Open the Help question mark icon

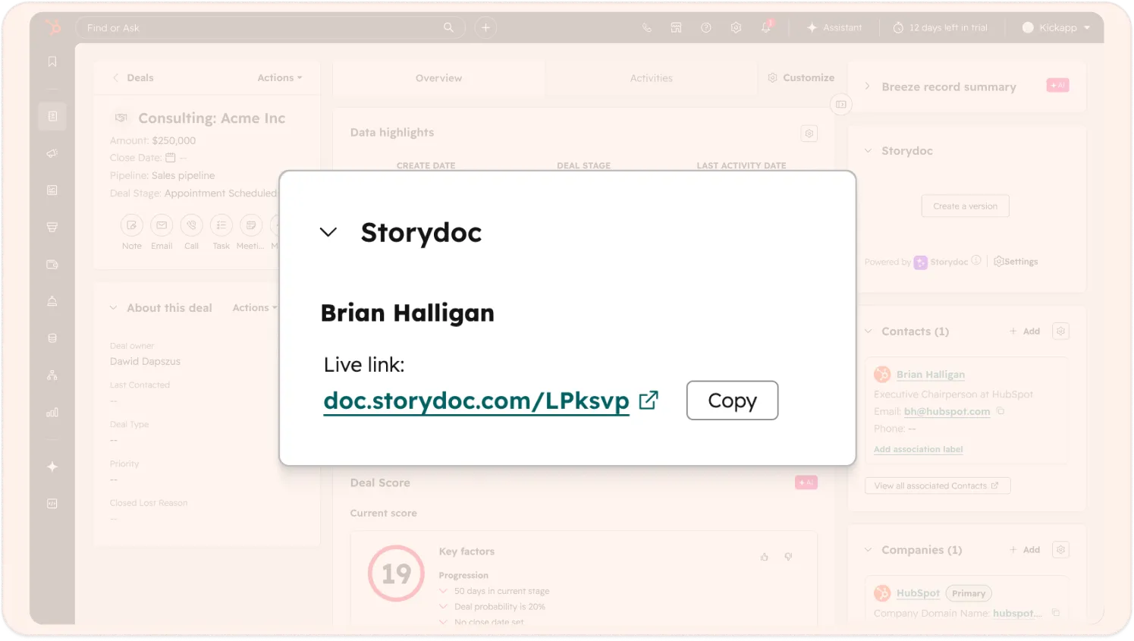click(x=705, y=27)
